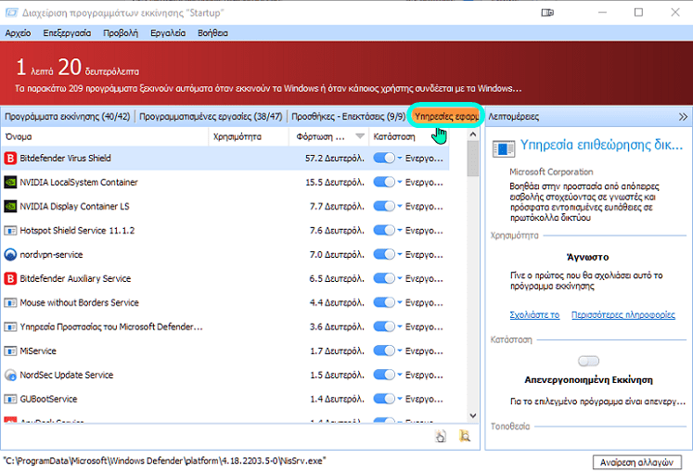Open status dropdown for nordvpn-service
Image resolution: width=693 pixels, height=472 pixels.
400,254
